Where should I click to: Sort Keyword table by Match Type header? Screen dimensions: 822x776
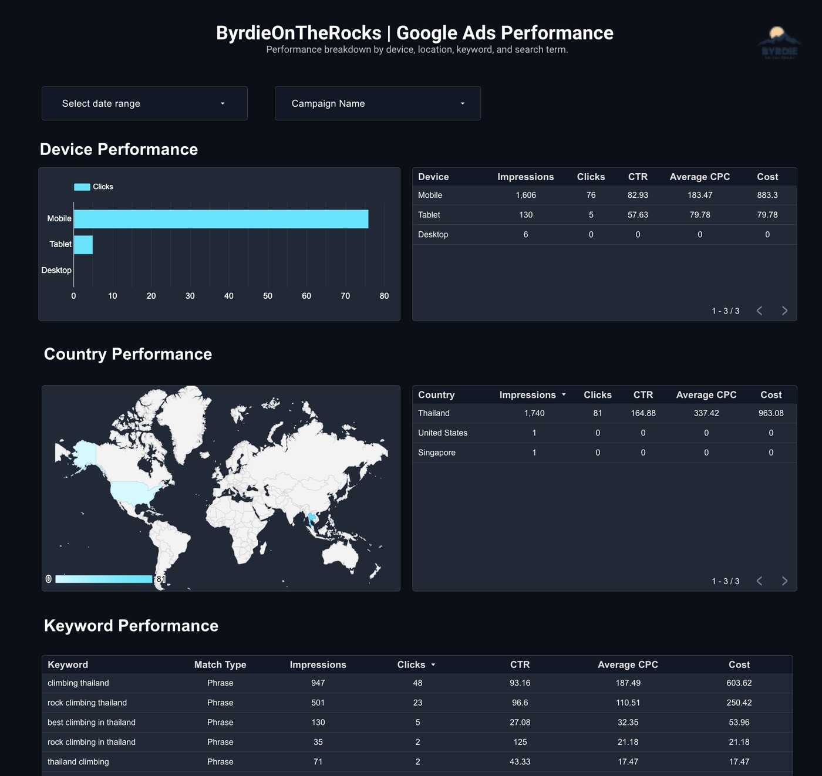tap(220, 664)
